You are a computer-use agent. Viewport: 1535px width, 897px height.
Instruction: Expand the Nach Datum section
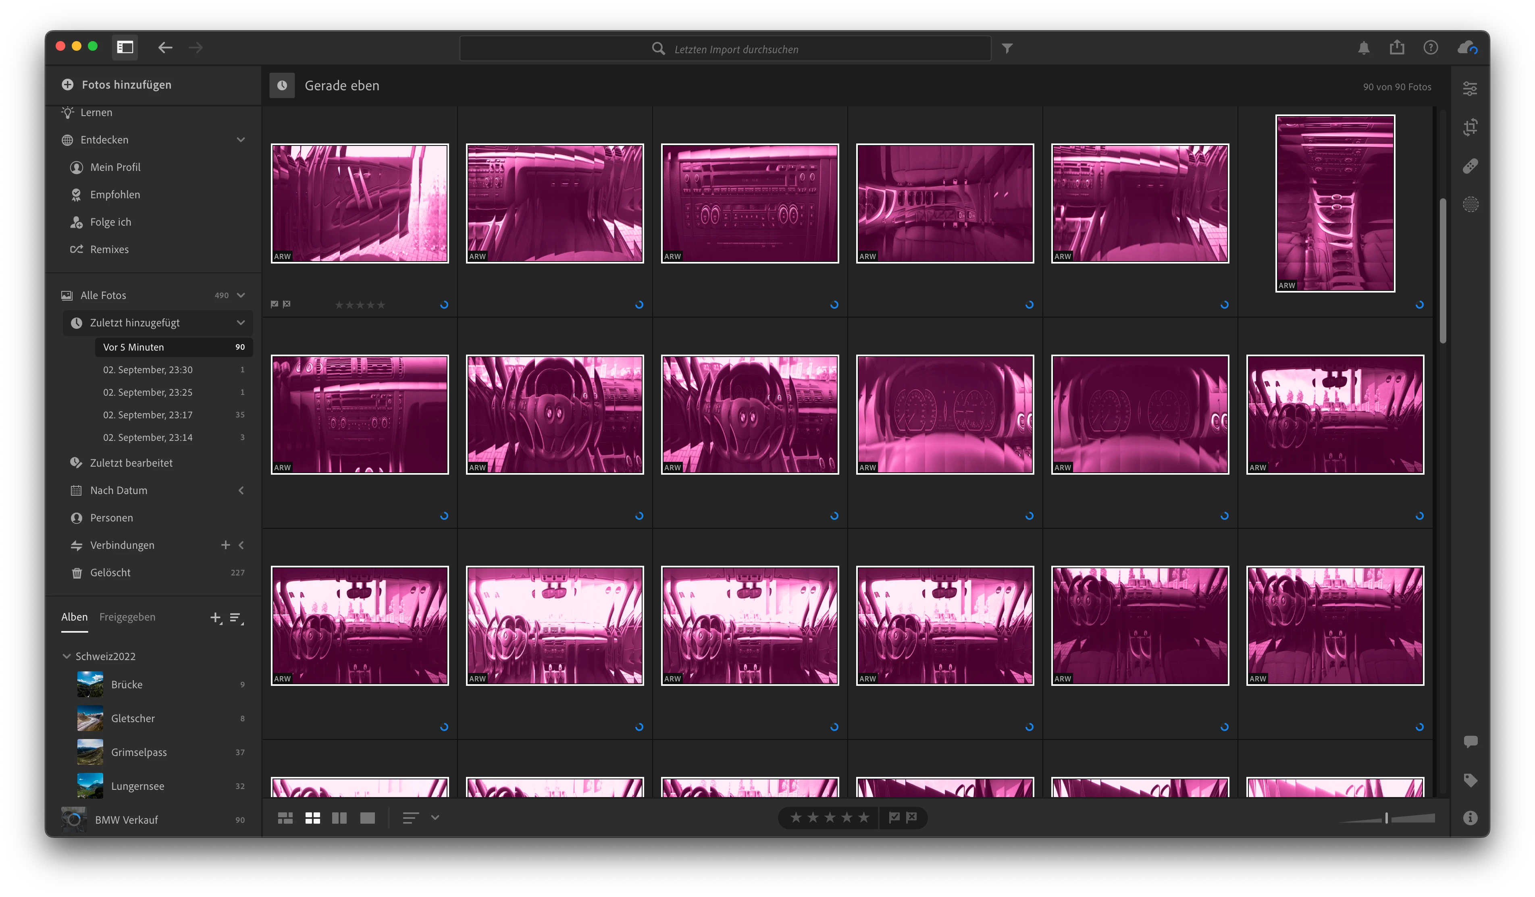tap(241, 490)
